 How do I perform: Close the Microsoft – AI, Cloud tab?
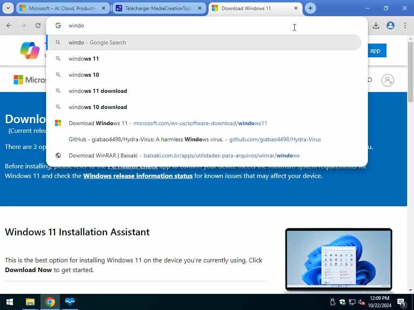click(103, 8)
